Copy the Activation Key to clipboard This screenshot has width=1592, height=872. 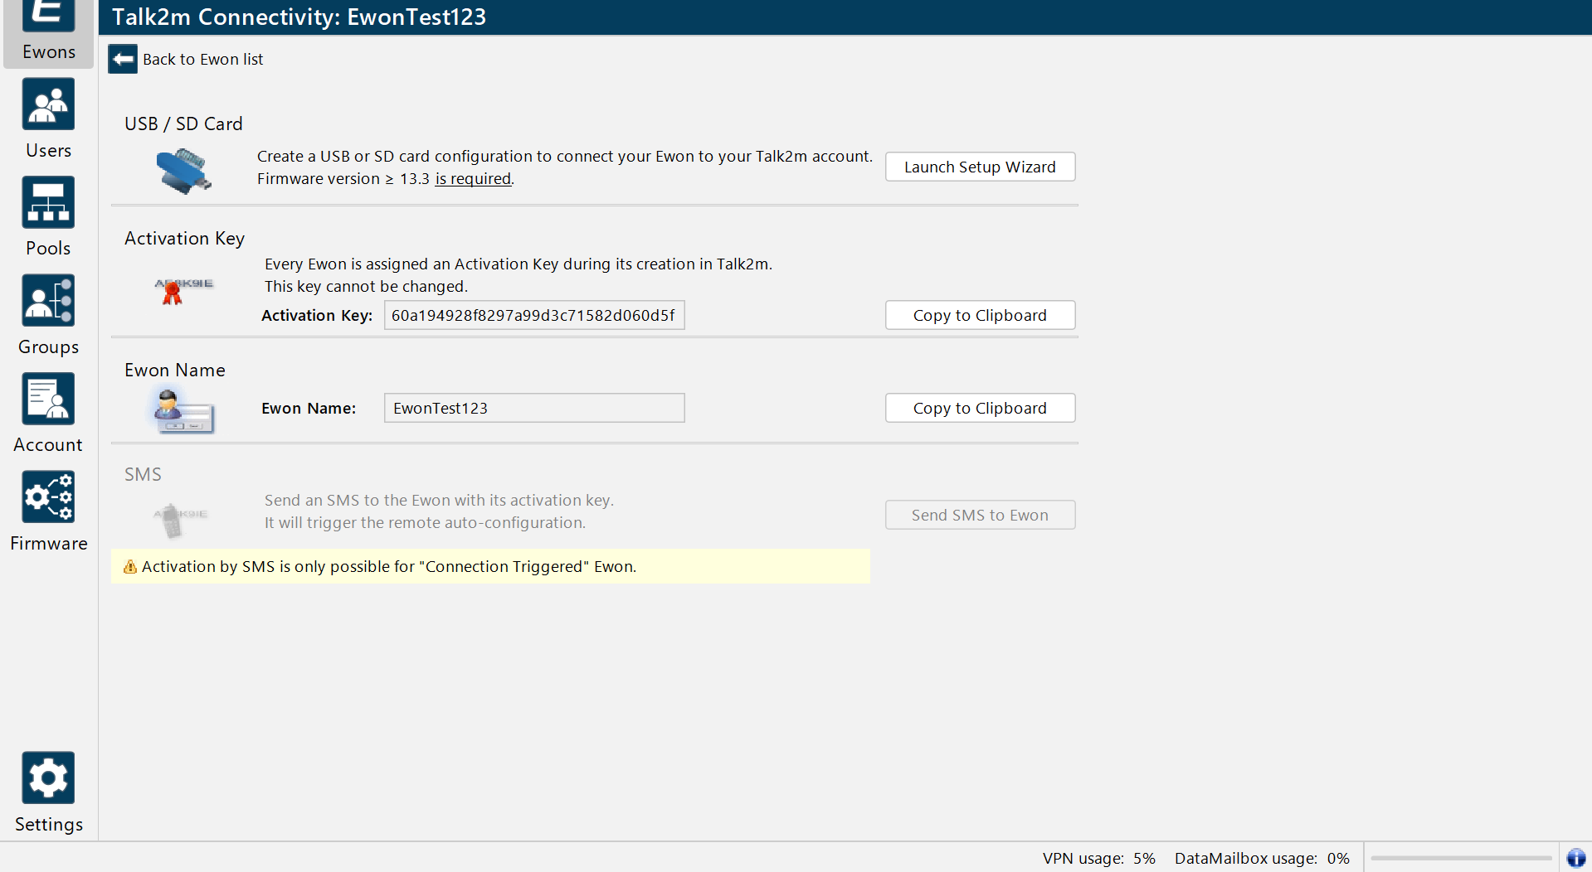coord(980,315)
